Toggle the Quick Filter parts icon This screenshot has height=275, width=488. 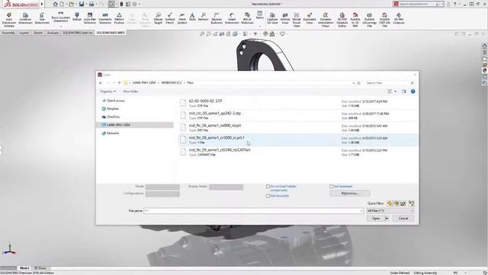(390, 203)
